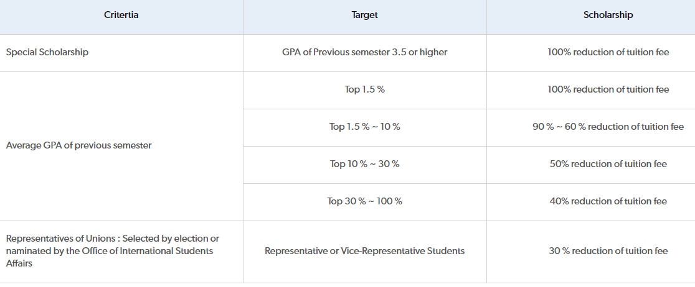Click 'GPA of Previous semester 3.5 or higher'
The height and width of the screenshot is (287, 695).
364,52
